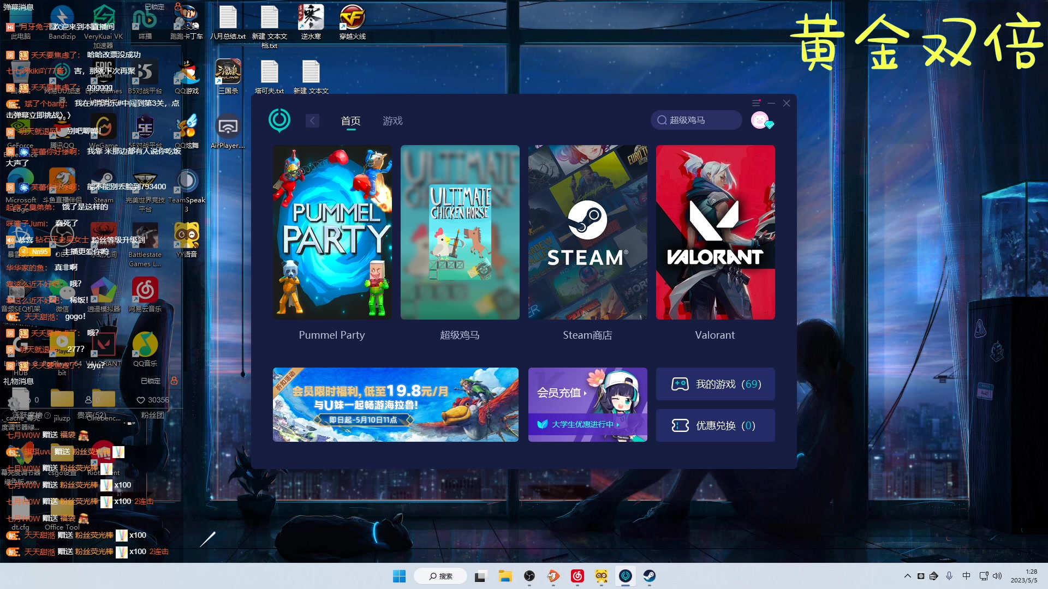The width and height of the screenshot is (1048, 589).
Task: Switch to the 游戏 tab
Action: click(392, 121)
